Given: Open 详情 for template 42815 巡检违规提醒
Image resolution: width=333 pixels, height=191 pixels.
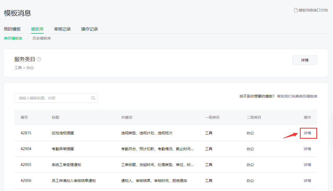Looking at the screenshot, I should pyautogui.click(x=307, y=133).
